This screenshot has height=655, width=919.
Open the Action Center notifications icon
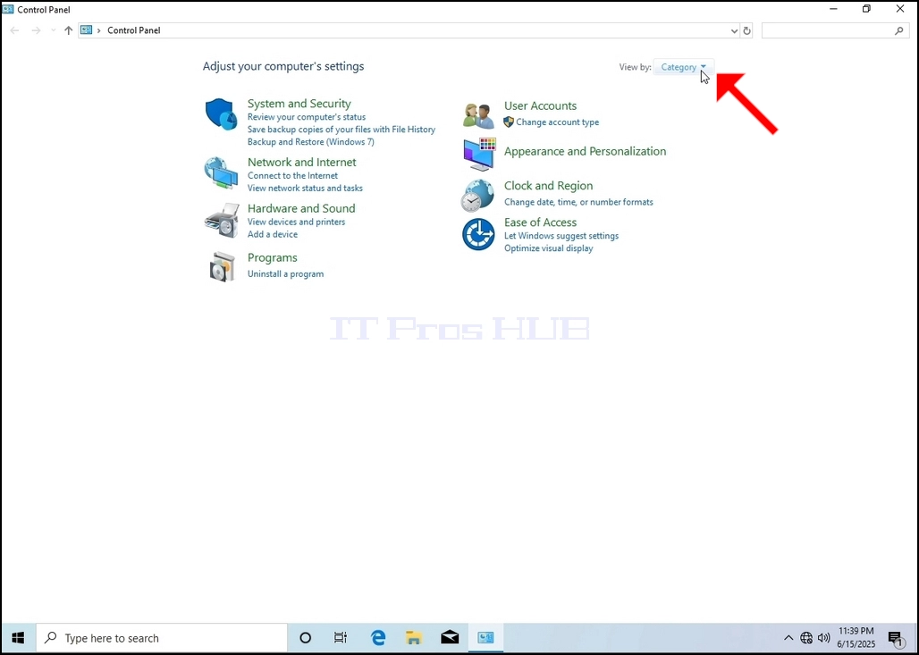(x=895, y=638)
